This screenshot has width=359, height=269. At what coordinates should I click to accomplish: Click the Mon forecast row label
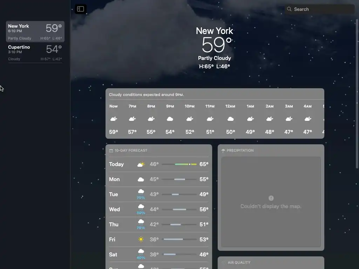[x=114, y=179]
